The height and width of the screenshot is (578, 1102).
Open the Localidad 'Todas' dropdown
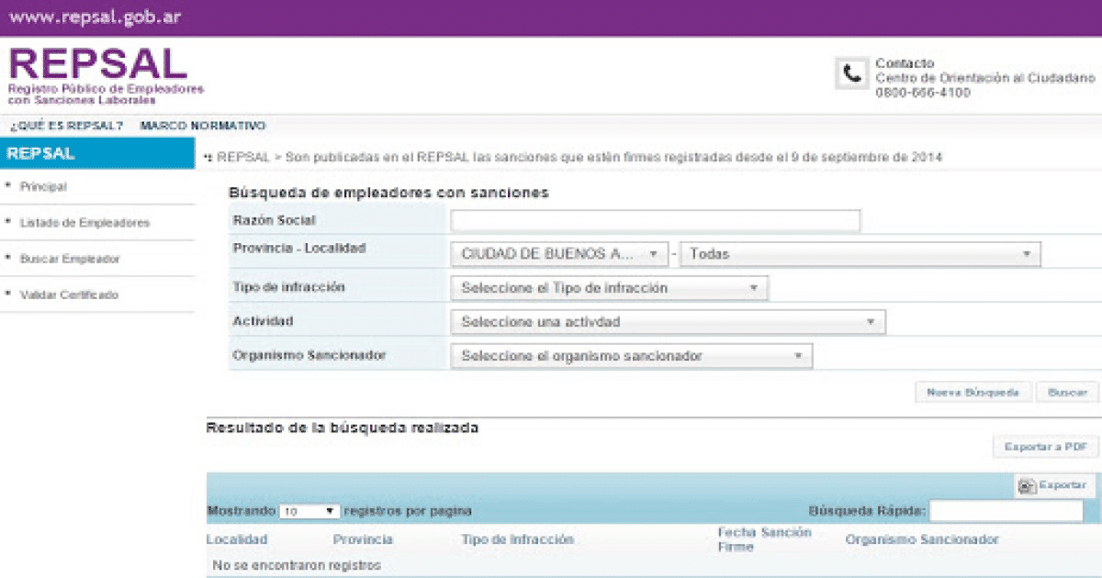coord(860,254)
